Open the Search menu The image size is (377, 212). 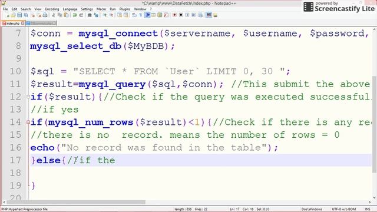tap(26, 9)
